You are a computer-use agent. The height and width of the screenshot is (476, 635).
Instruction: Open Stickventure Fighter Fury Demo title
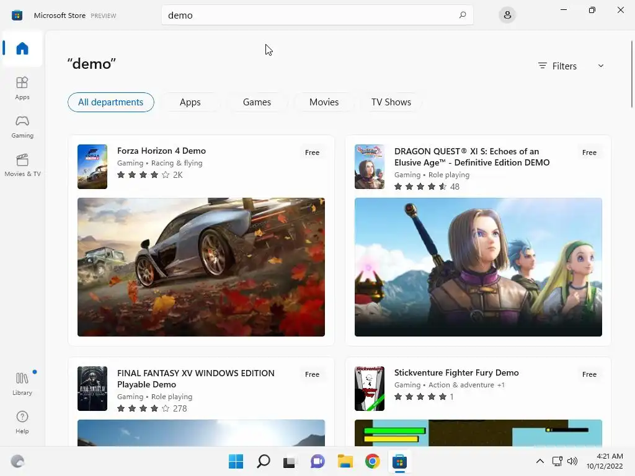(456, 372)
